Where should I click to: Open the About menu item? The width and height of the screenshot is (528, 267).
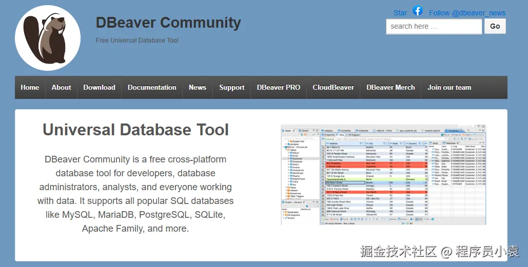[x=61, y=88]
